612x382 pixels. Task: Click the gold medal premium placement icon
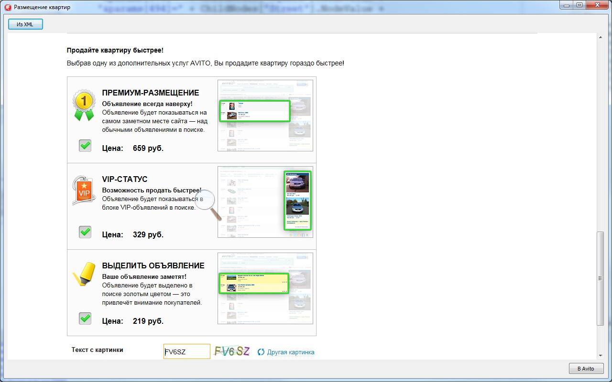(x=83, y=106)
